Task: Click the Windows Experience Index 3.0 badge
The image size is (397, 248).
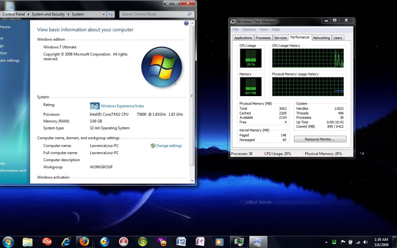Action: pyautogui.click(x=95, y=106)
